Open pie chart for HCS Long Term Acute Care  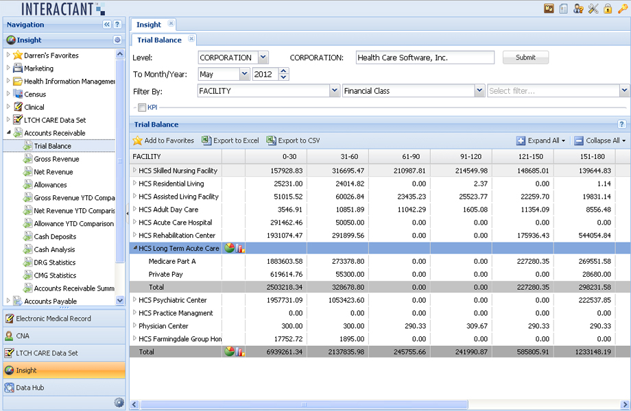(x=230, y=249)
